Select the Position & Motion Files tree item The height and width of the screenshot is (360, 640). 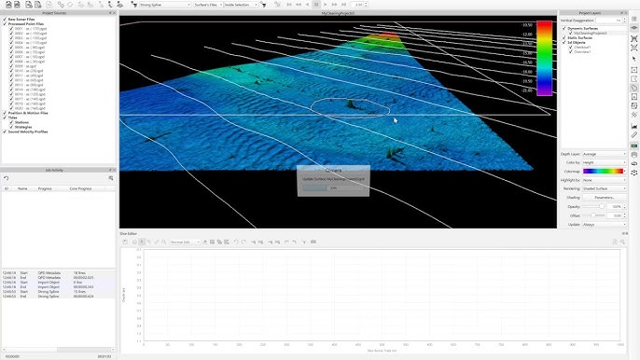pyautogui.click(x=28, y=113)
